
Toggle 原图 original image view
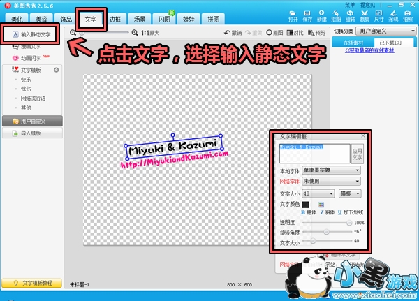pos(274,33)
